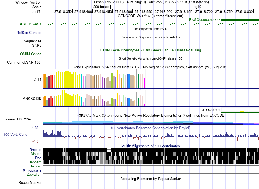Select the Rhesus alignment row label
Image resolution: width=259 pixels, height=189 pixels.
35,150
